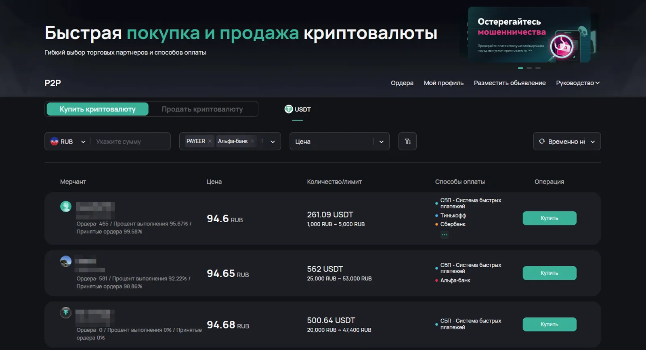
Task: Switch to Продать криптовалюту tab
Action: pos(202,109)
